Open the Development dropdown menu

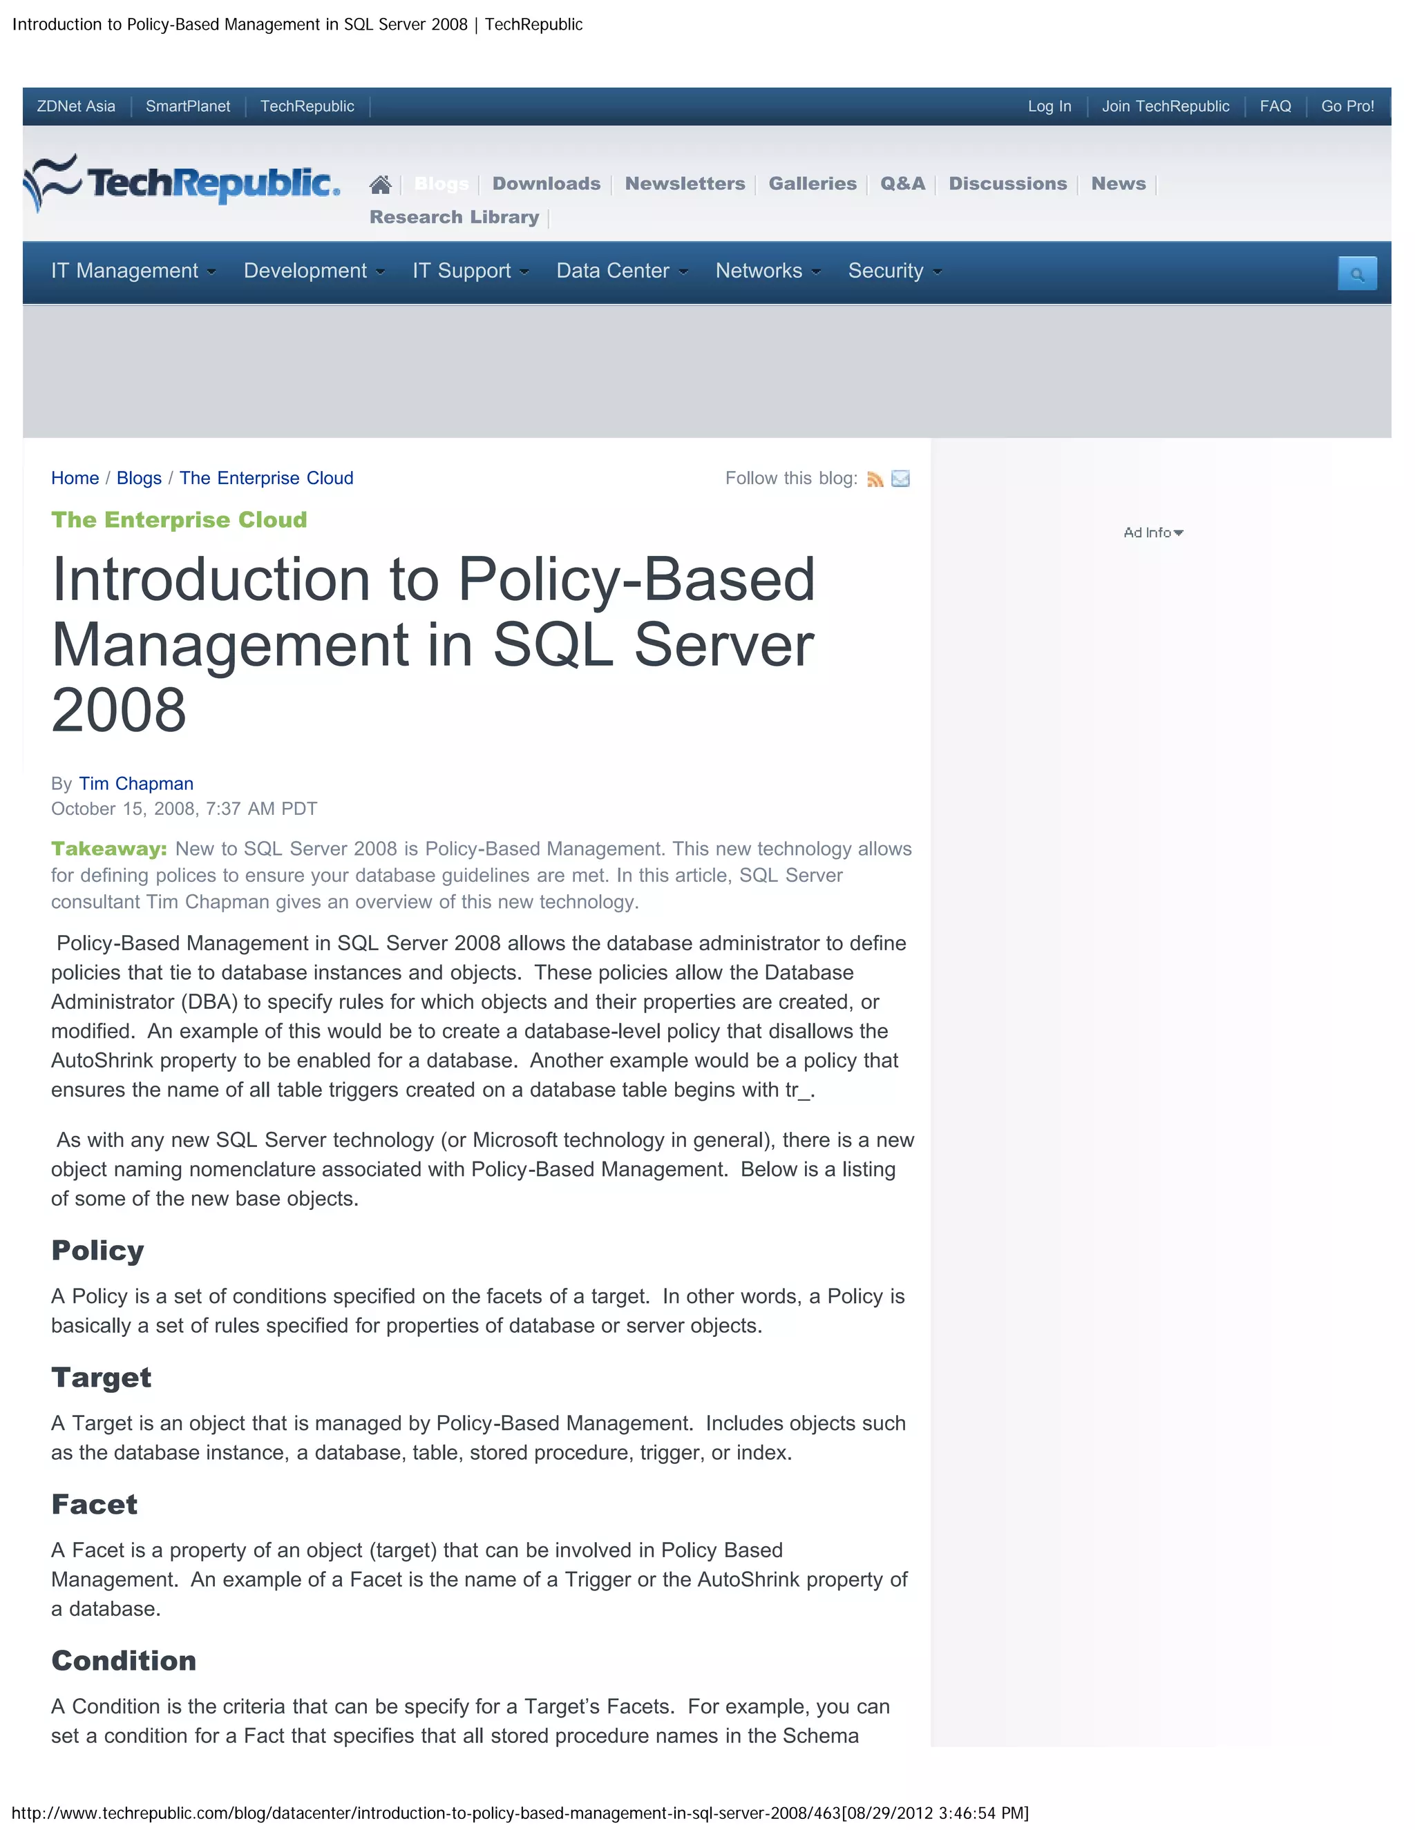(314, 271)
